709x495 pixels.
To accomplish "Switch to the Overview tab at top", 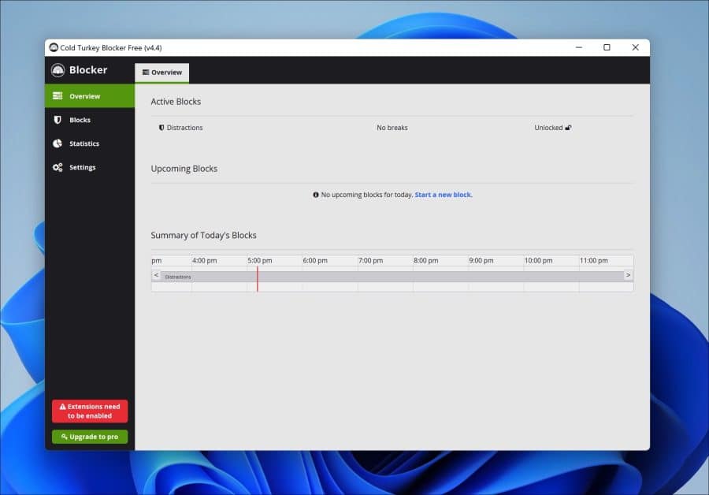I will pos(161,73).
